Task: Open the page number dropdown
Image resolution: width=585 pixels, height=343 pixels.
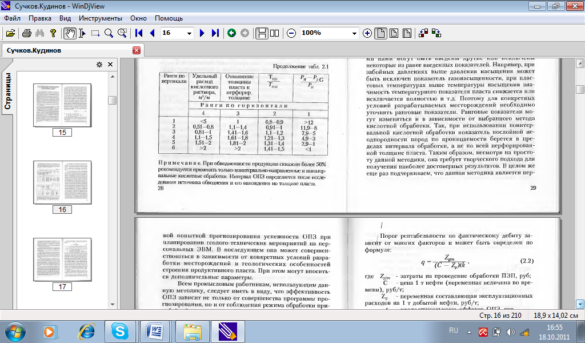Action: click(190, 34)
